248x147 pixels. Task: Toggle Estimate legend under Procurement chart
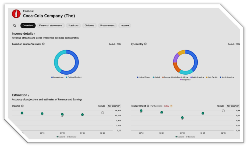191,137
